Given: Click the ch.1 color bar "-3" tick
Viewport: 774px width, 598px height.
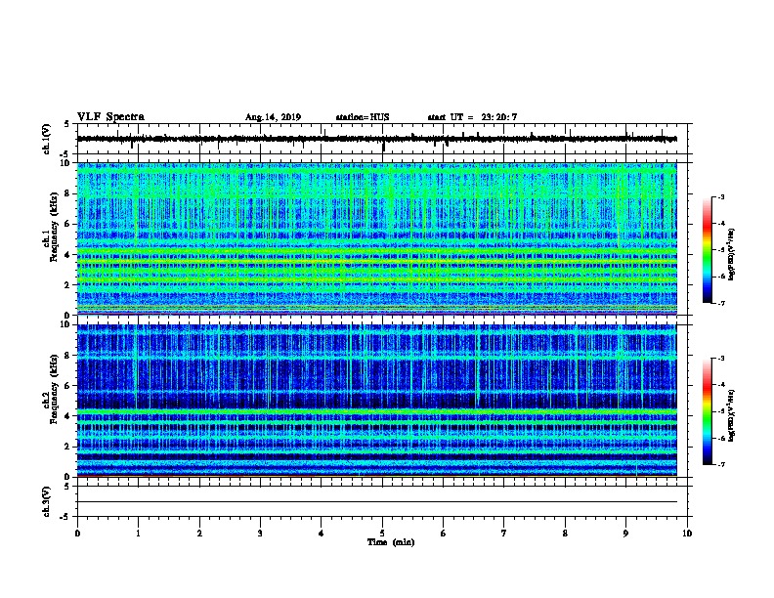Looking at the screenshot, I should tap(720, 196).
